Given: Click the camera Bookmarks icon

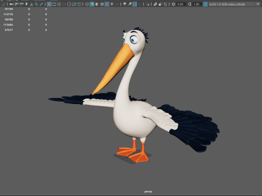Looking at the screenshot, I should (x=26, y=4).
